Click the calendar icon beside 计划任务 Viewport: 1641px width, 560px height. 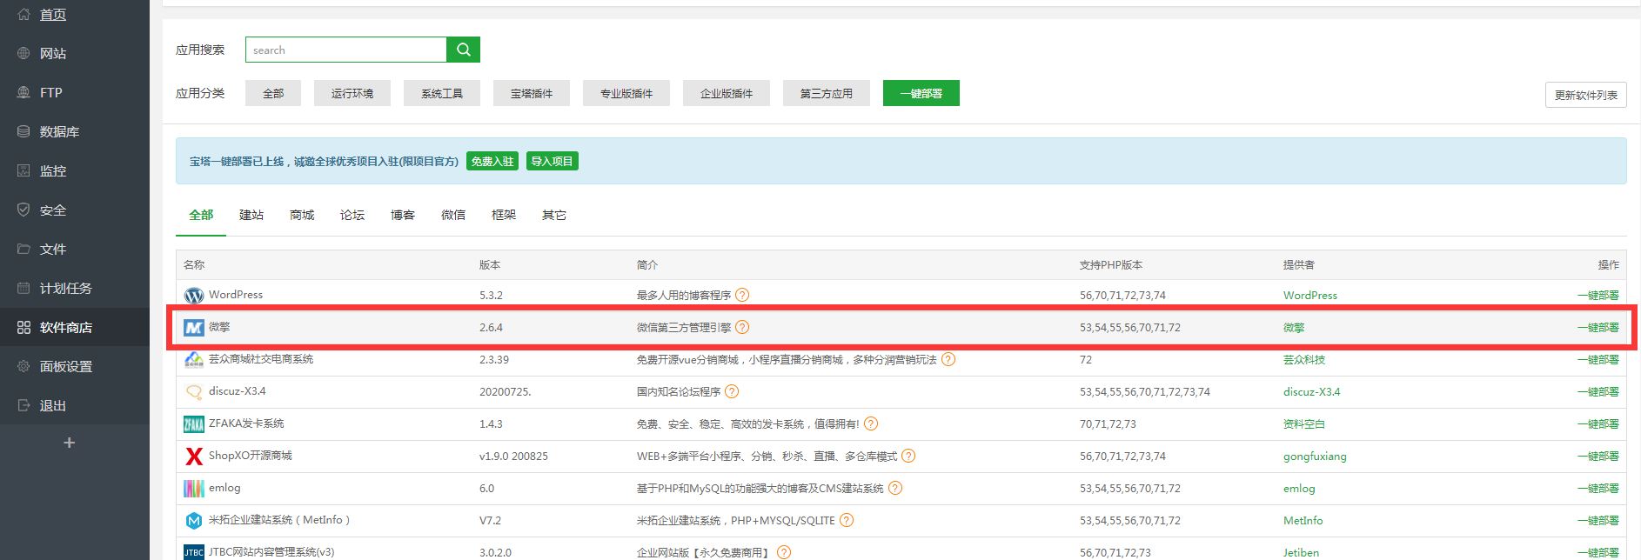coord(23,288)
